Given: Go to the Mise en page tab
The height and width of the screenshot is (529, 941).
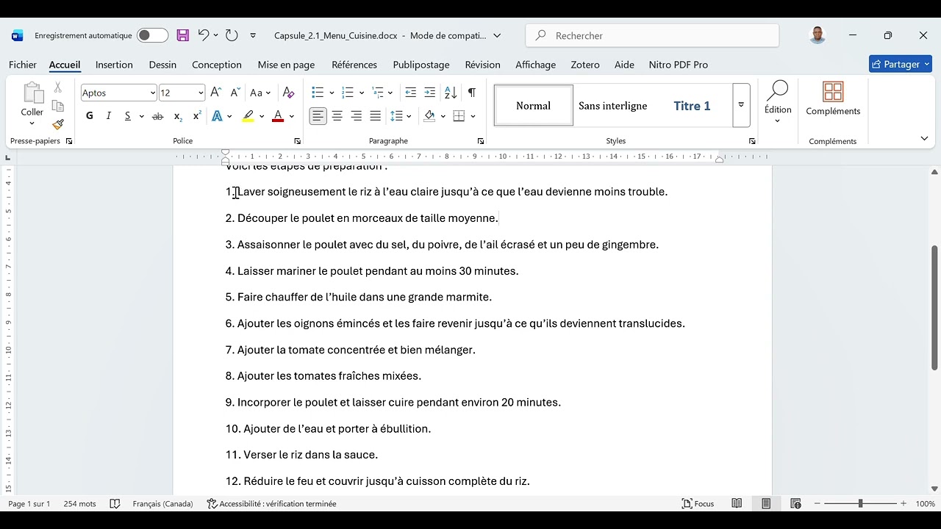Looking at the screenshot, I should click(286, 65).
